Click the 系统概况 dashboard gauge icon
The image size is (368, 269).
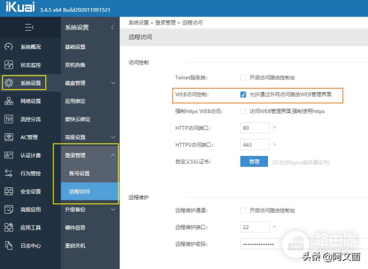(x=9, y=47)
